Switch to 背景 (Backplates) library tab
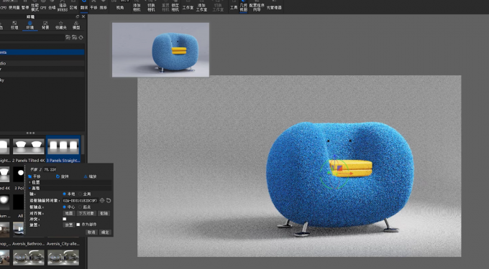The image size is (489, 269). pos(45,25)
